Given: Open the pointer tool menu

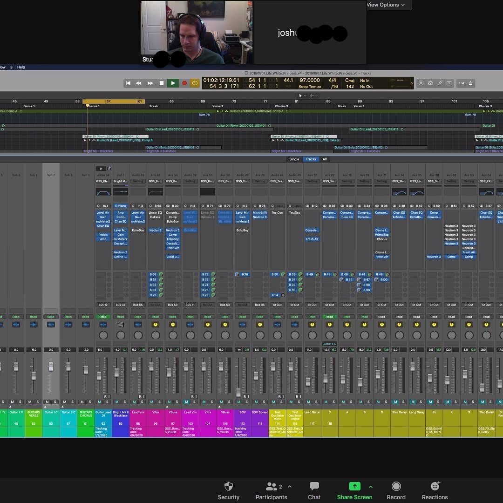Looking at the screenshot, I should 303,95.
